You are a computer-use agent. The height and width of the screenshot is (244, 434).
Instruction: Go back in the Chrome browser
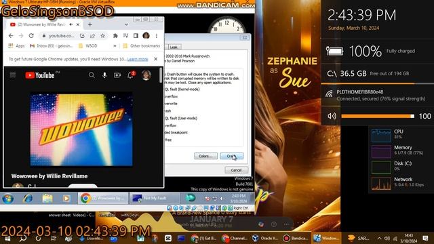click(x=11, y=36)
